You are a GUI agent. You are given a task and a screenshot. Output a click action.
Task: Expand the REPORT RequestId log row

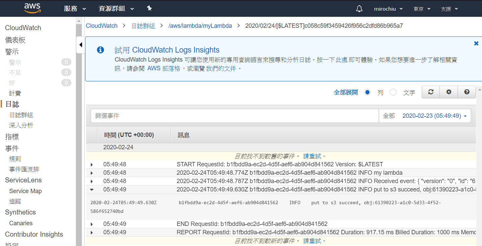point(91,232)
